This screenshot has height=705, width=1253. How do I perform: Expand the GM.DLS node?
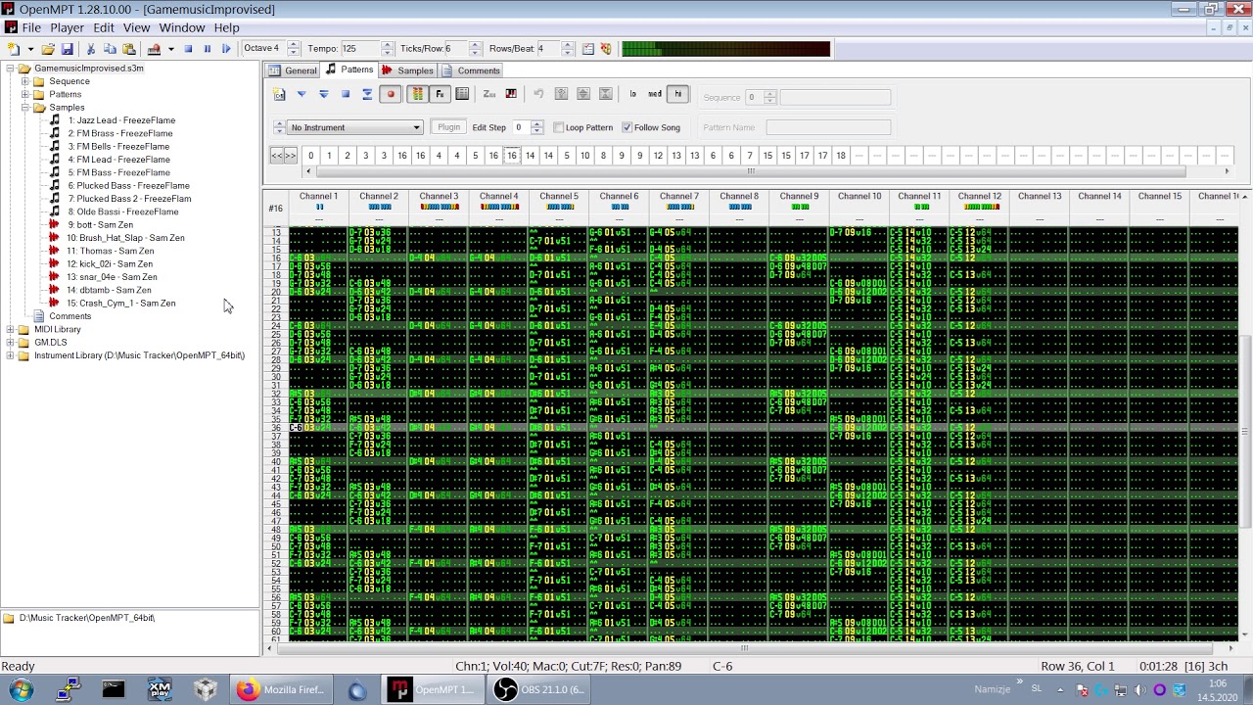[10, 343]
